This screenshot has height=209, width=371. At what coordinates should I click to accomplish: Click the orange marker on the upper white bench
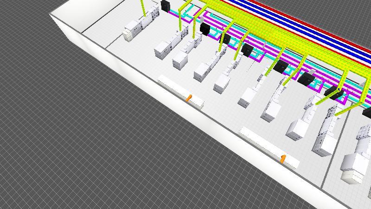188,98
